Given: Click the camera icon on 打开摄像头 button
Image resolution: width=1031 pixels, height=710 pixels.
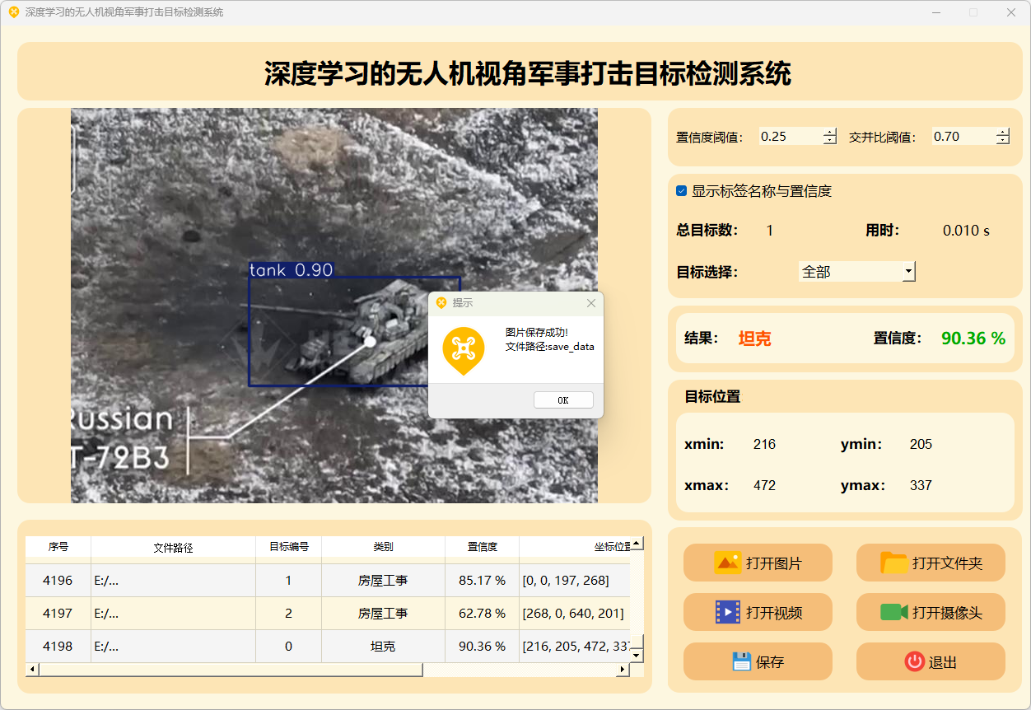Looking at the screenshot, I should [x=893, y=613].
